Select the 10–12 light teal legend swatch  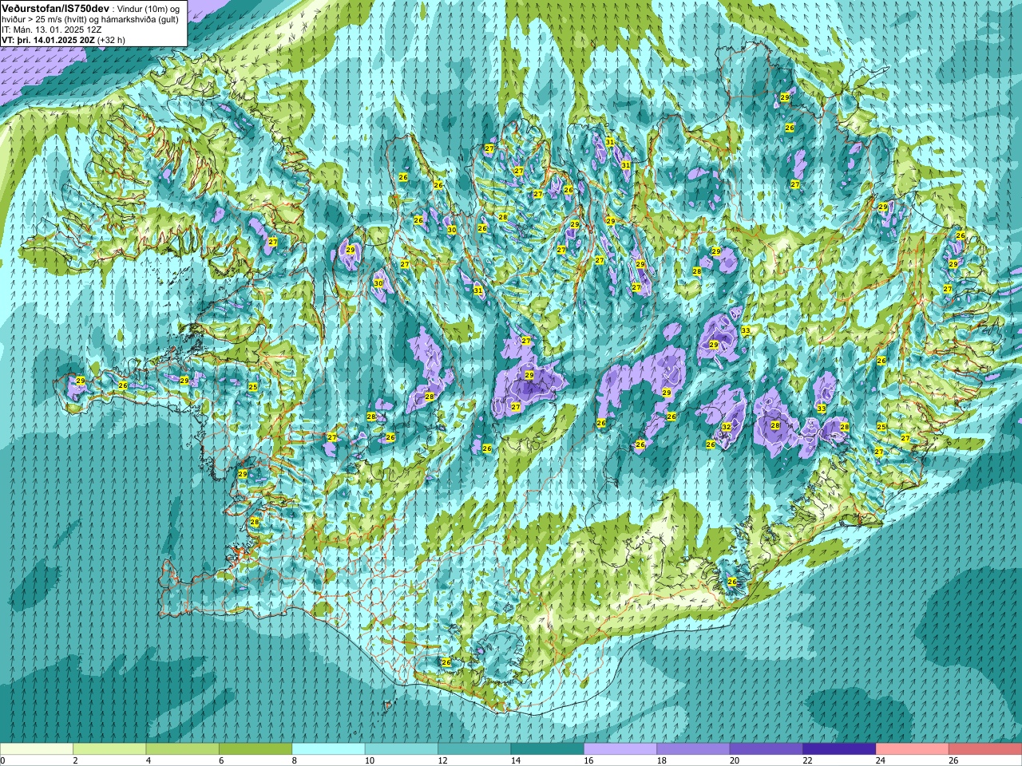(402, 749)
